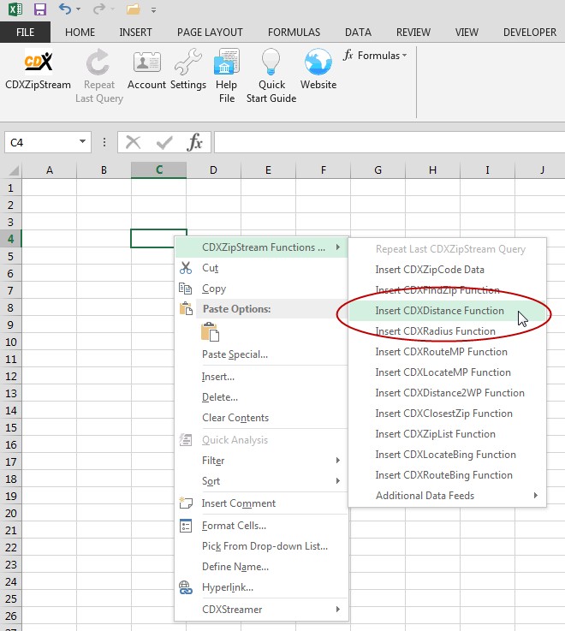The height and width of the screenshot is (631, 565).
Task: Click the paste clipboard icon under Paste Options
Action: pos(210,332)
